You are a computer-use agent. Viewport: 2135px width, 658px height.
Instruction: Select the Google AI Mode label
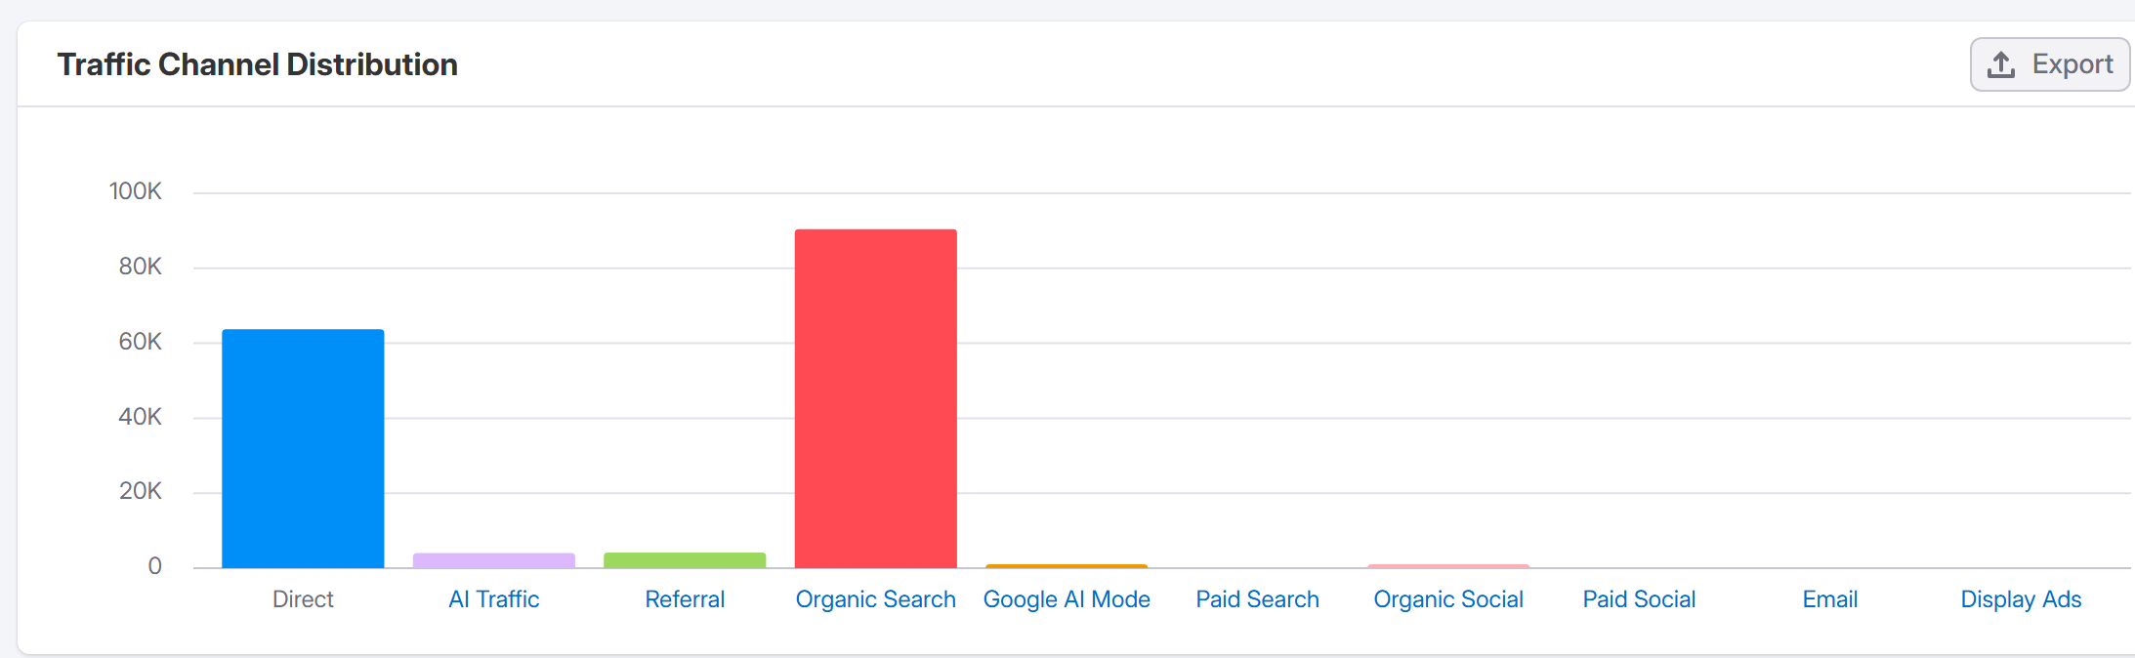(1067, 599)
